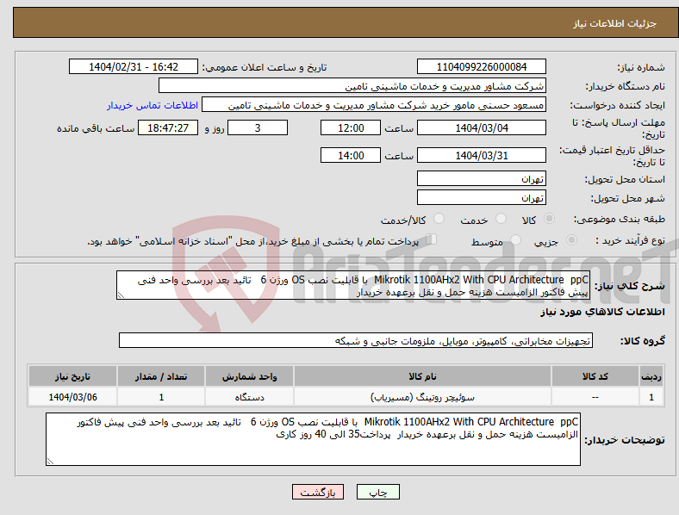Screen dimensions: 679x515
Task: Click the remaining time field 18:47:27
Action: [168, 127]
